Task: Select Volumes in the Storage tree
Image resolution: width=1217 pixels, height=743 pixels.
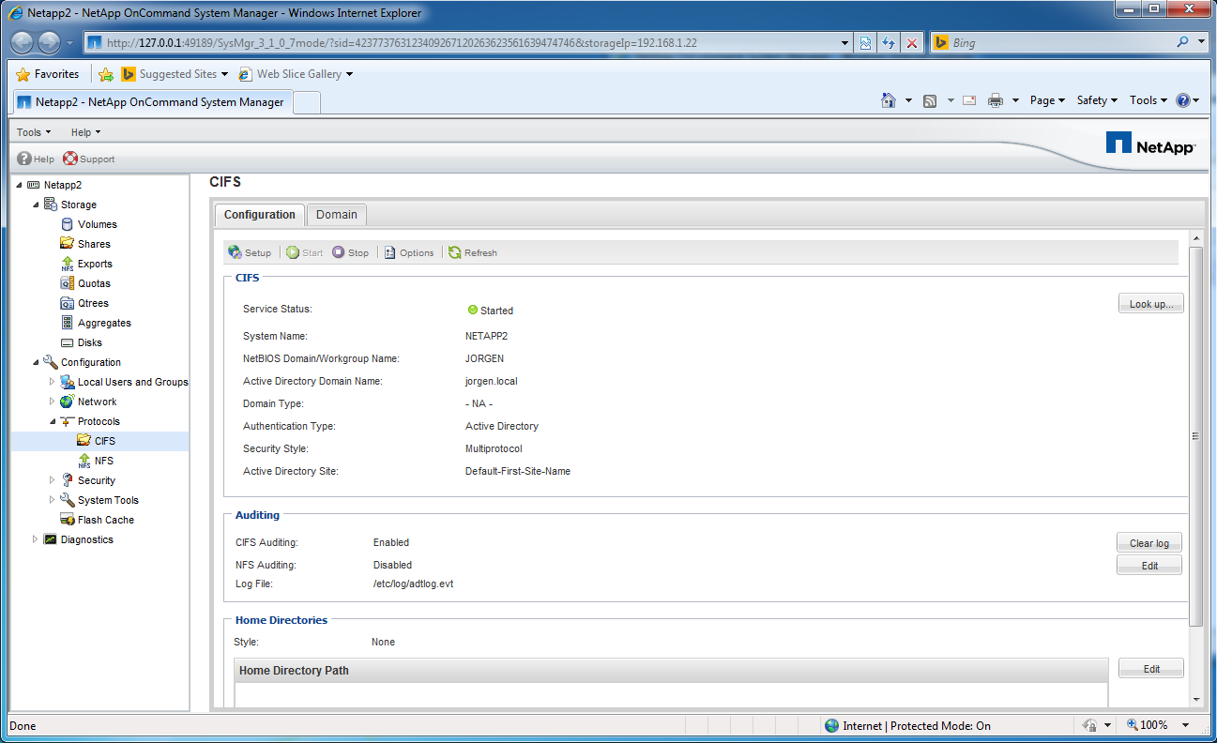Action: click(97, 224)
